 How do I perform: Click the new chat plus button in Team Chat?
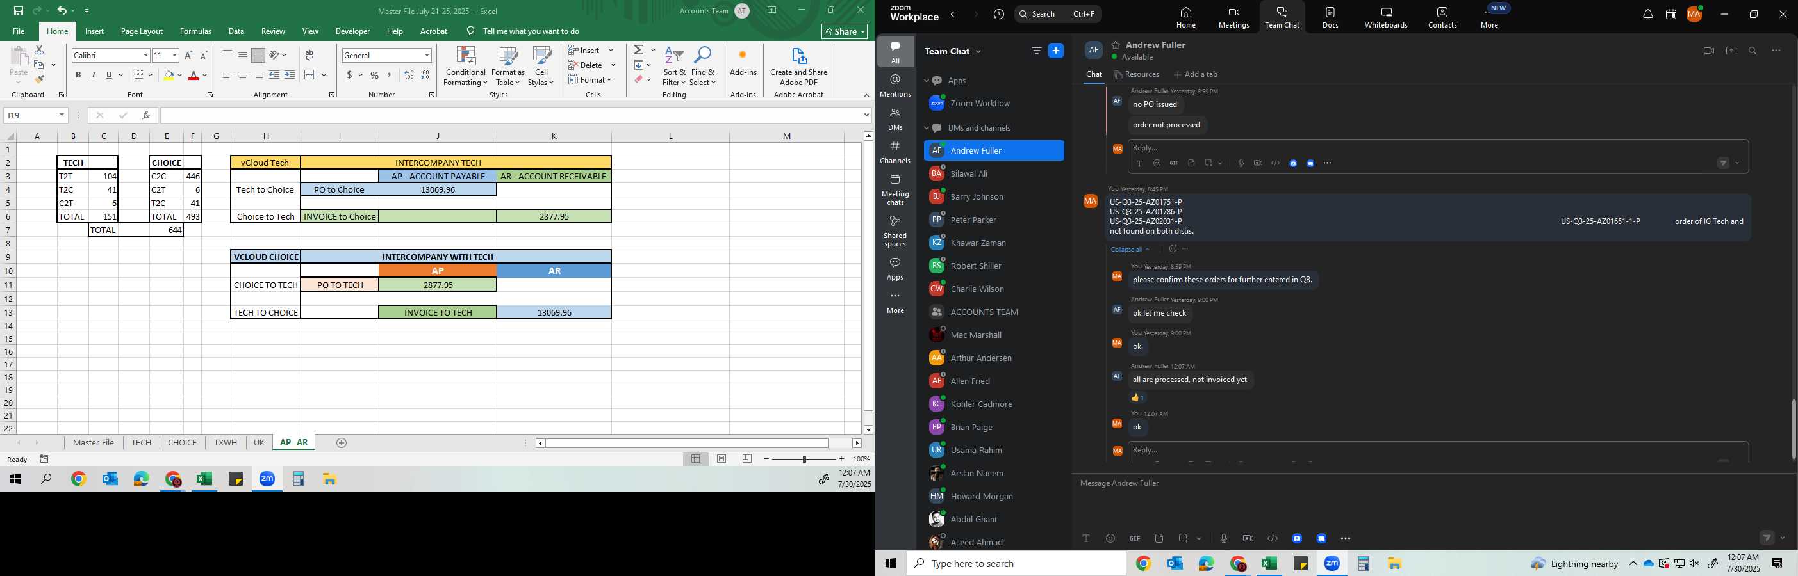pyautogui.click(x=1056, y=51)
